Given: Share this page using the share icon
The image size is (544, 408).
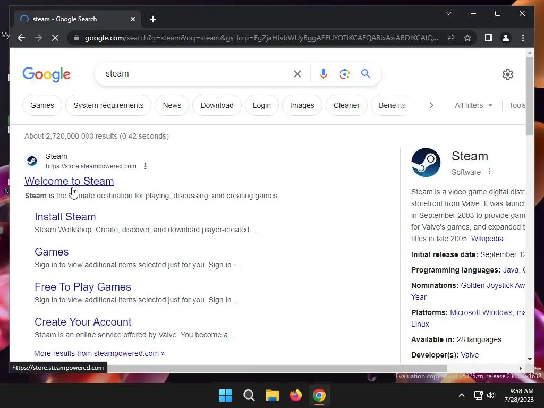Looking at the screenshot, I should click(450, 38).
